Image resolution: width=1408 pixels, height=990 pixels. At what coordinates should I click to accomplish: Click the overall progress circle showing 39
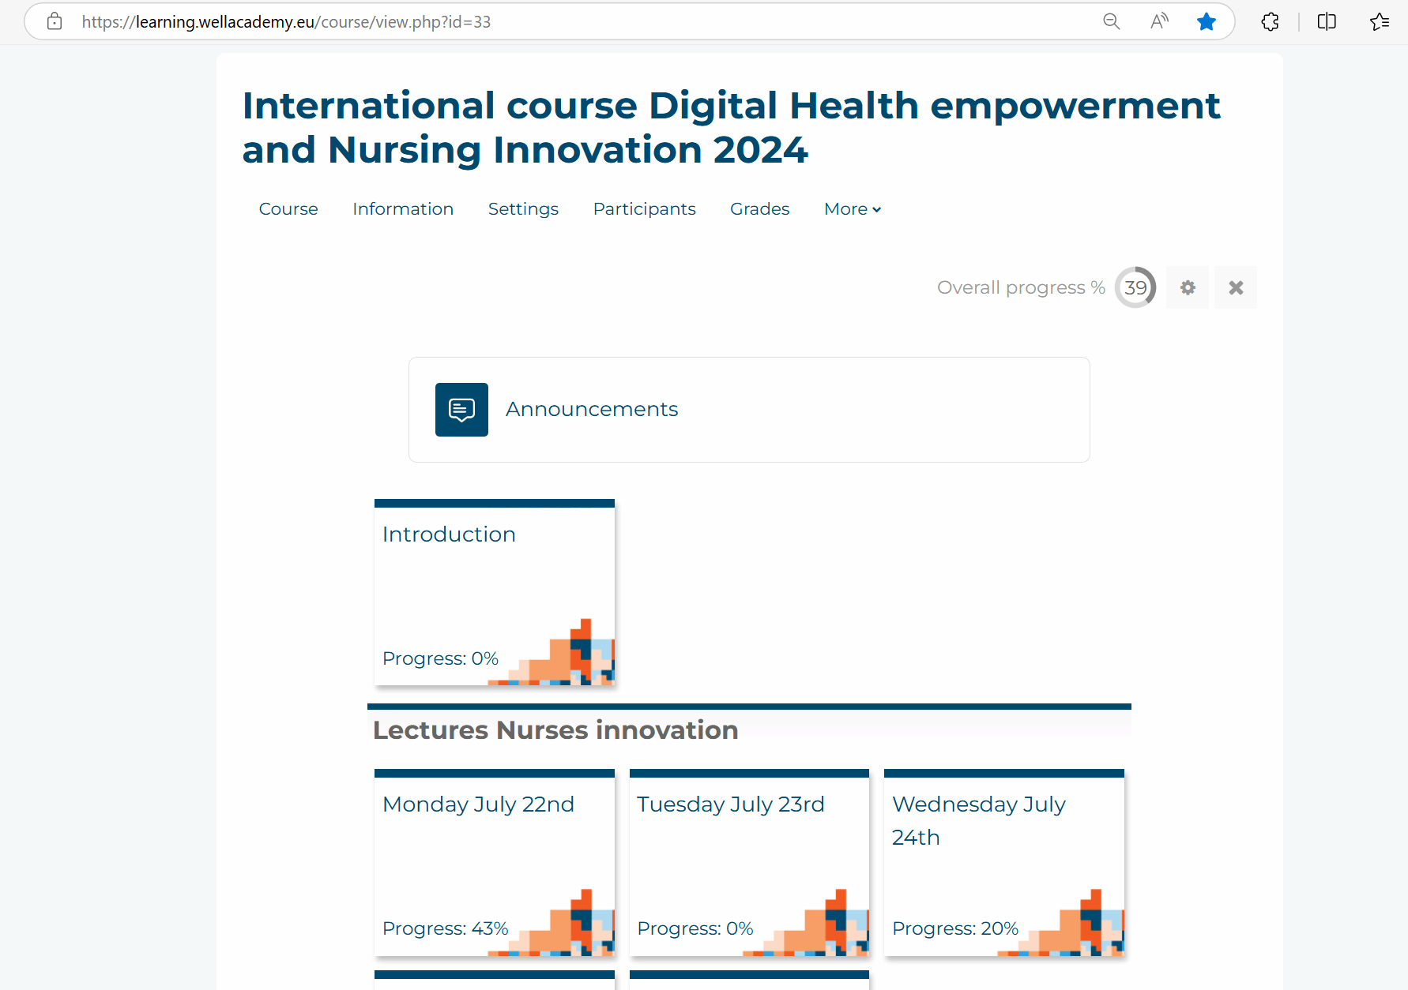point(1135,287)
